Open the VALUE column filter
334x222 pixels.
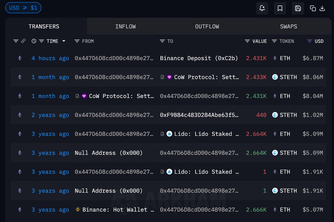pos(247,41)
